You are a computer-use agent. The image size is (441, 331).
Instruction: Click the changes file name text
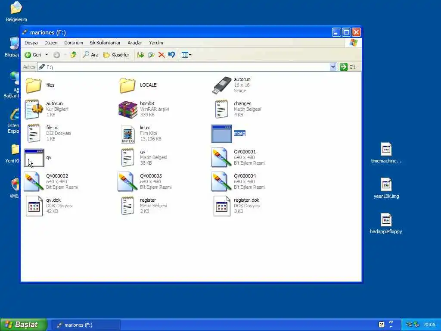[242, 103]
